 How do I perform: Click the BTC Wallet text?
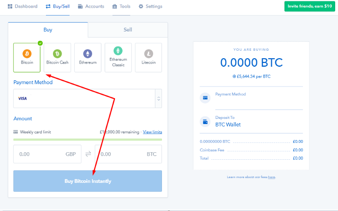228,125
